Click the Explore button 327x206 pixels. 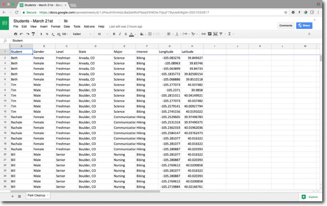click(x=310, y=197)
